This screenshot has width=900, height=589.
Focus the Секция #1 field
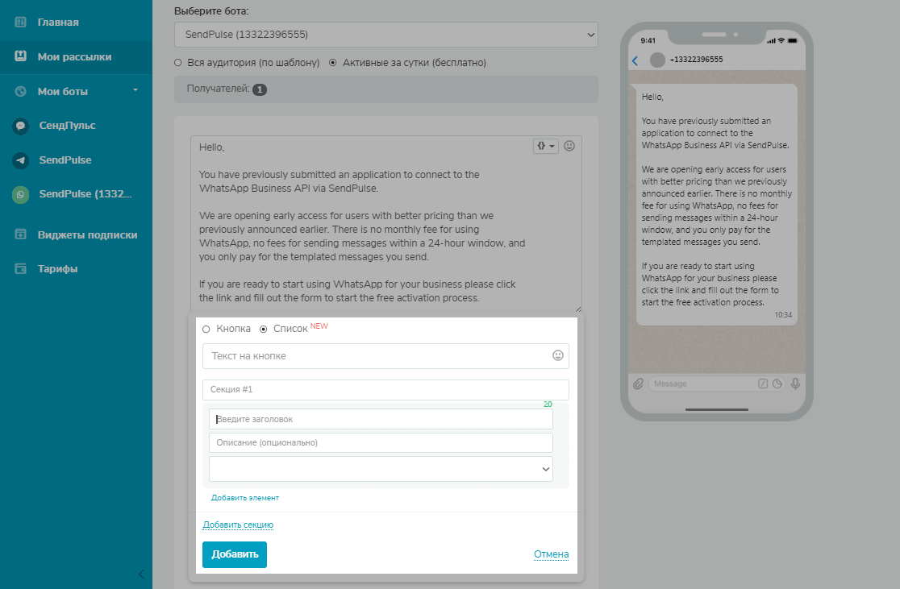click(385, 389)
